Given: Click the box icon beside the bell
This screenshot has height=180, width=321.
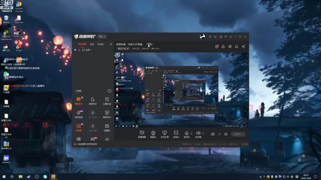Looking at the screenshot, I should [230, 46].
